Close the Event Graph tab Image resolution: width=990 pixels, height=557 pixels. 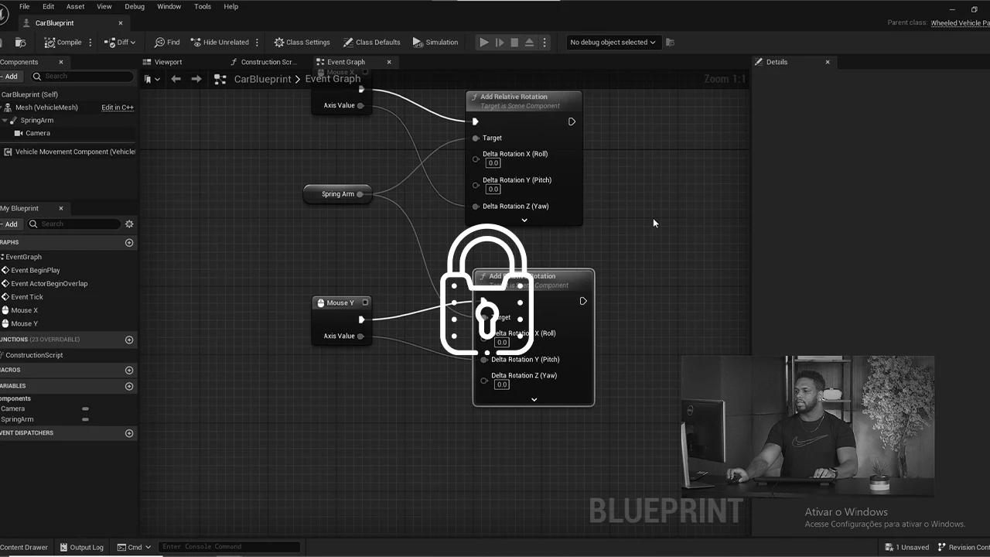click(389, 62)
